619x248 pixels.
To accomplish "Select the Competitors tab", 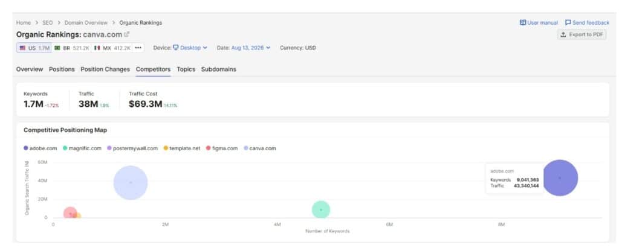I will click(153, 69).
